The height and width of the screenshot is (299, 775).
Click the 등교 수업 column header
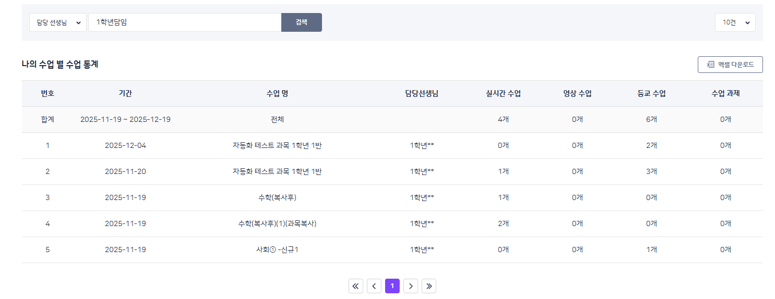pos(651,94)
